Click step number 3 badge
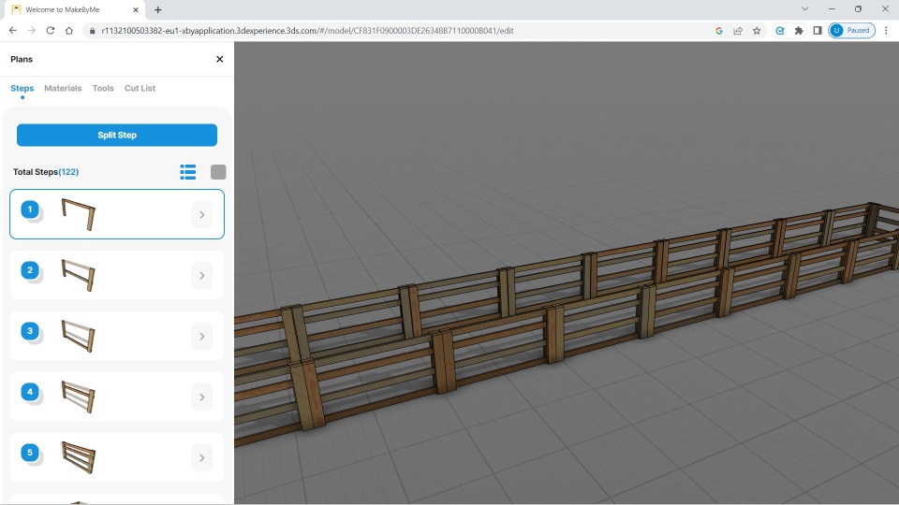The height and width of the screenshot is (505, 899). pos(30,331)
